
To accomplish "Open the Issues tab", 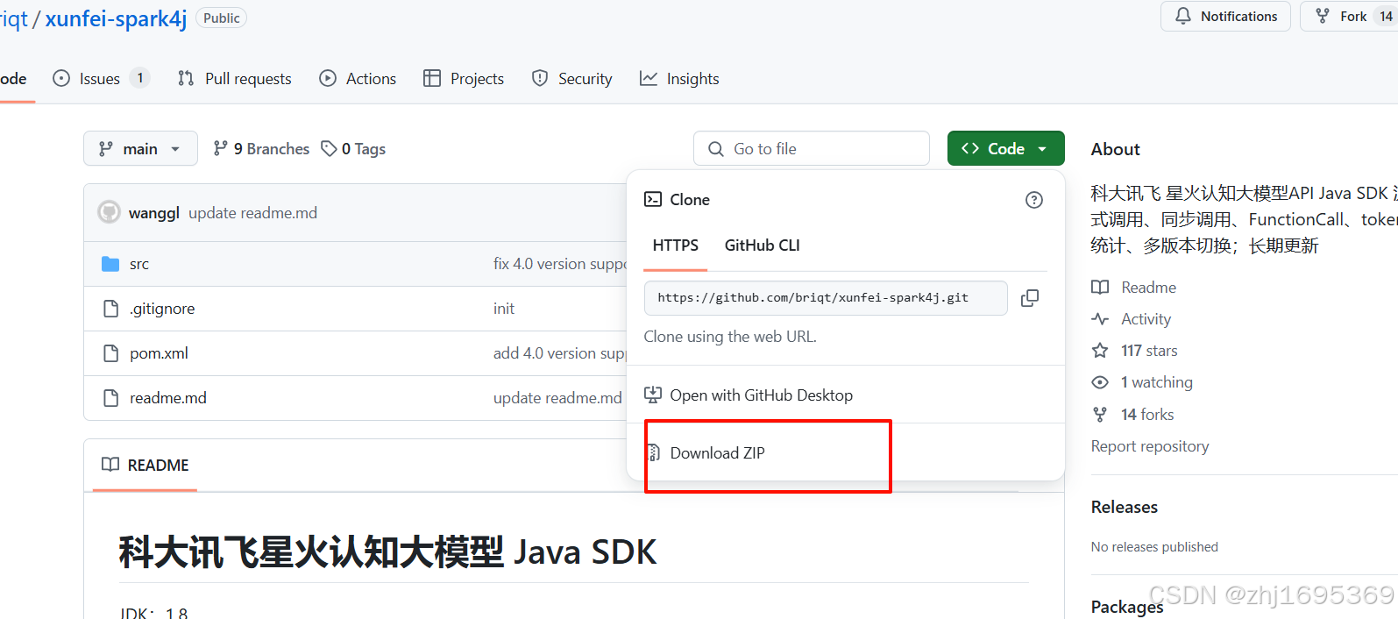I will [x=101, y=78].
